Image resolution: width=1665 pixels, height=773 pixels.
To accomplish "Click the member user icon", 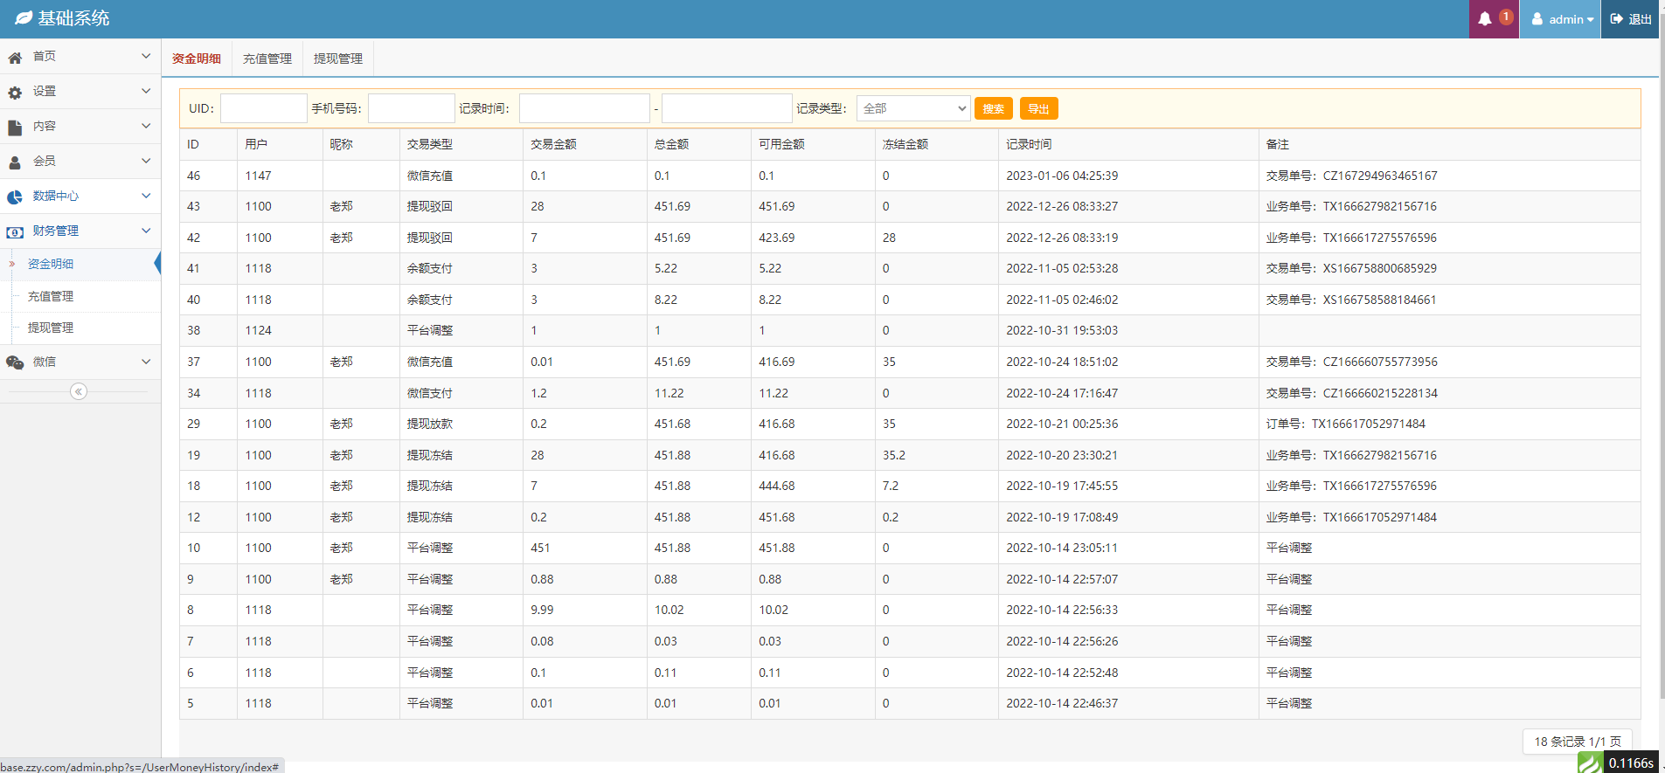I will (x=15, y=162).
